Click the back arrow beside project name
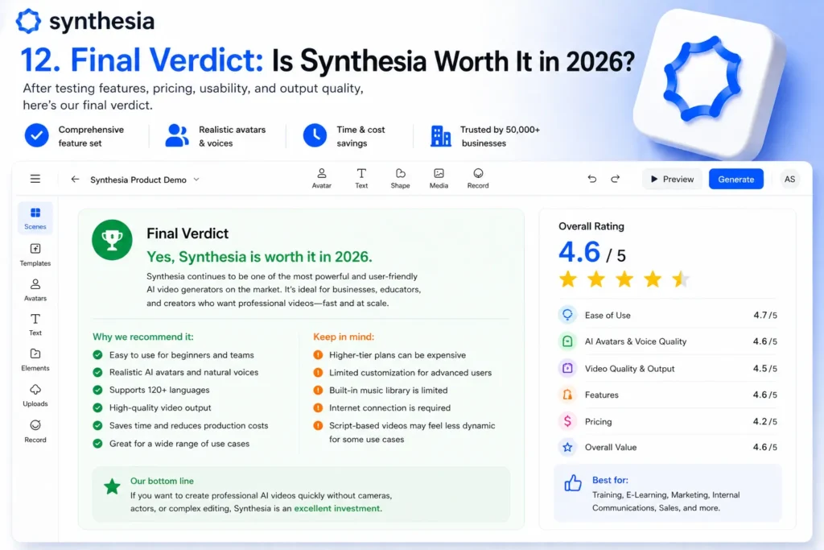Screen dimensions: 824x550 click(75, 180)
